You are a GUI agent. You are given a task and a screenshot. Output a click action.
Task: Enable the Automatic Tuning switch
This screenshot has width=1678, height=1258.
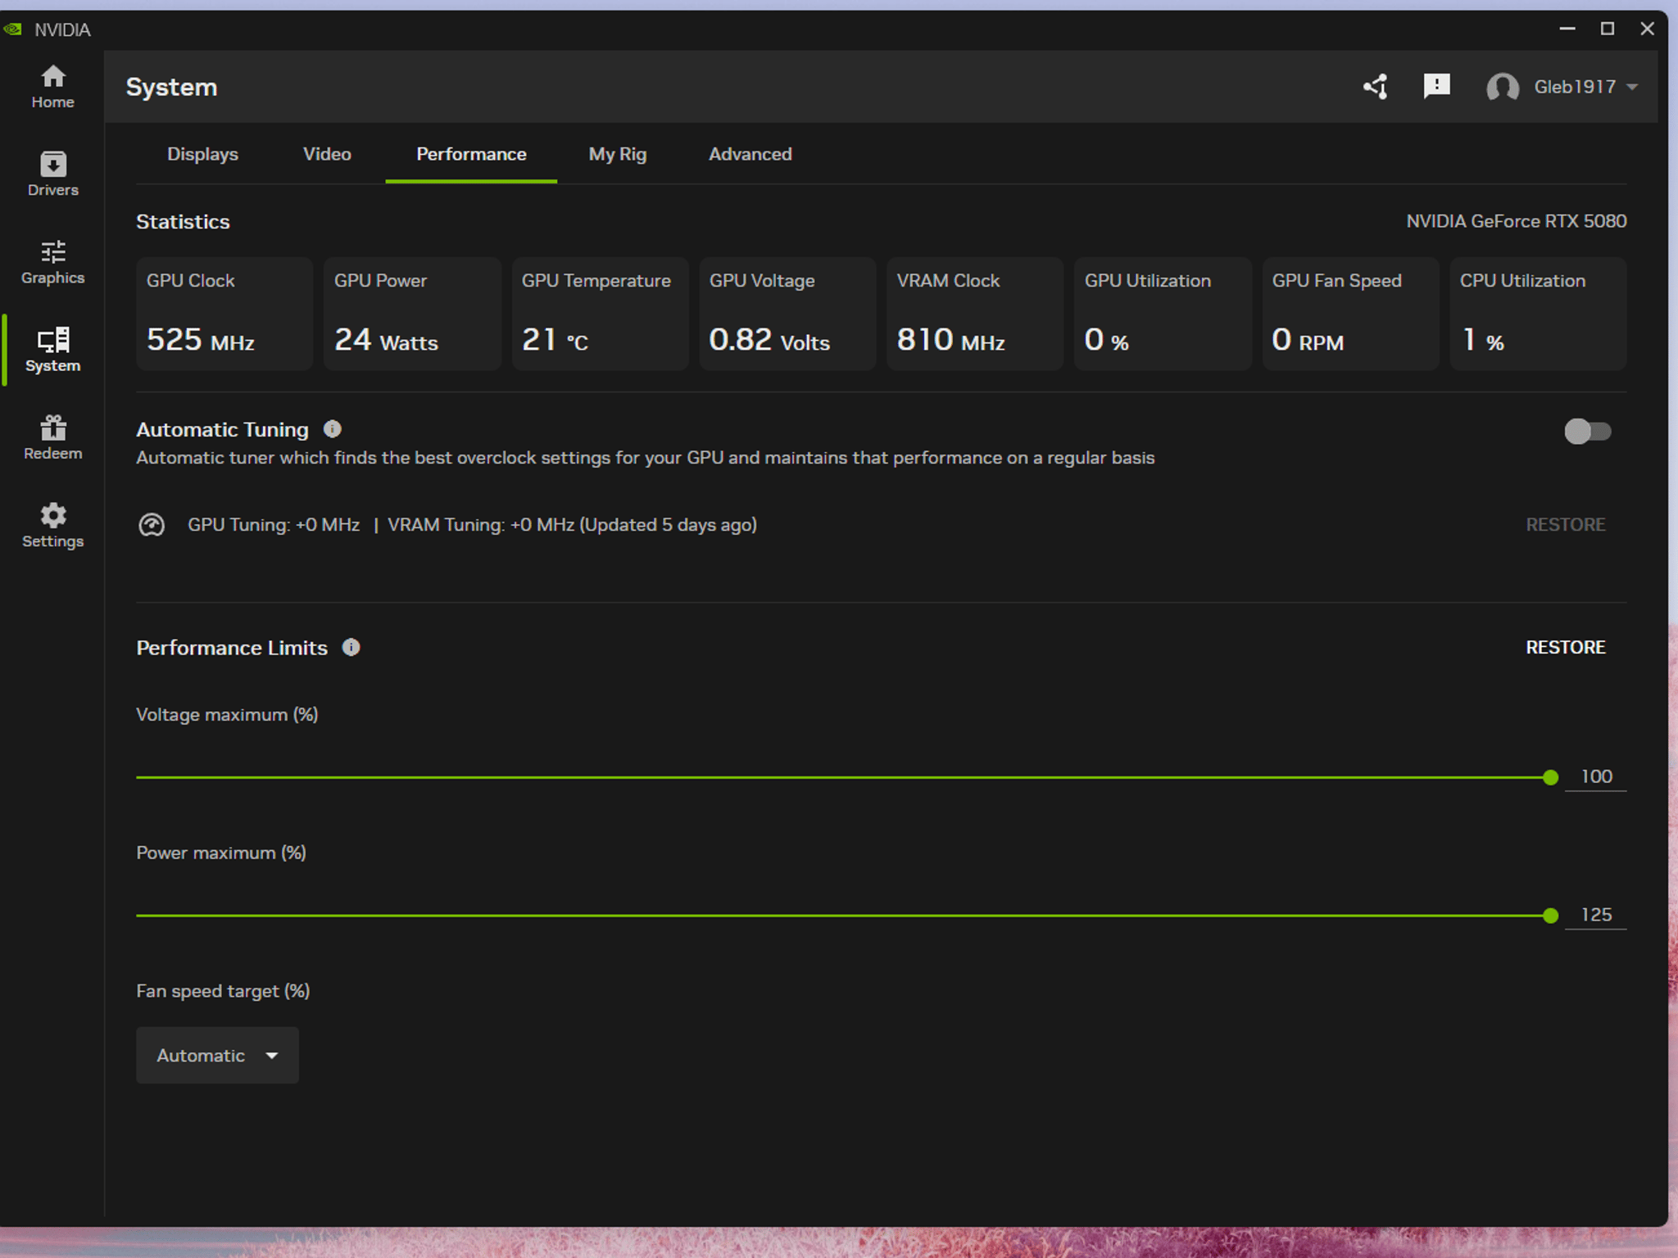1587,431
